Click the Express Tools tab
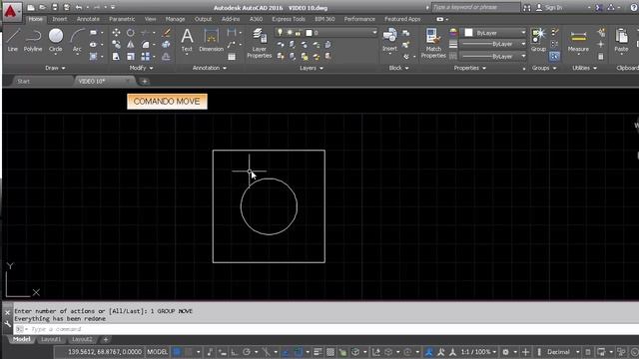This screenshot has height=359, width=639. tap(289, 19)
